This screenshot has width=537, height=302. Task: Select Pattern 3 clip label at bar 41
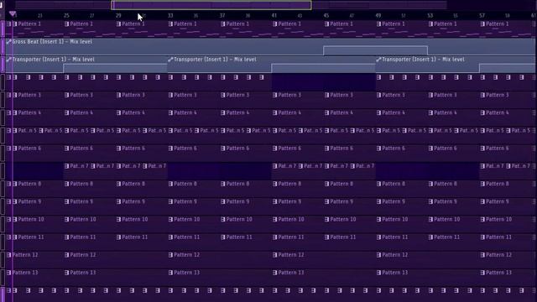point(289,95)
